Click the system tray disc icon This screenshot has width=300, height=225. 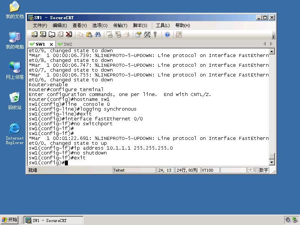[288, 220]
